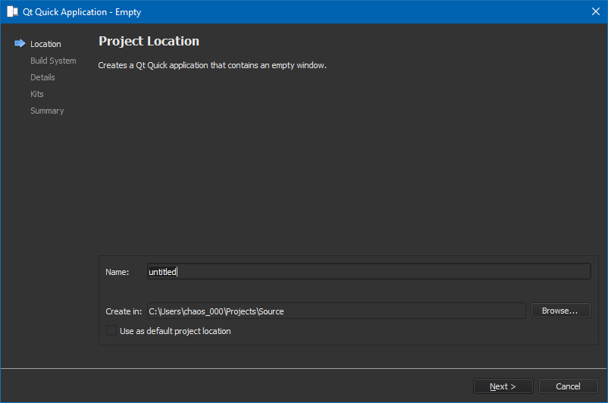Open the Browse... folder chooser
This screenshot has height=403, width=608.
pos(561,311)
